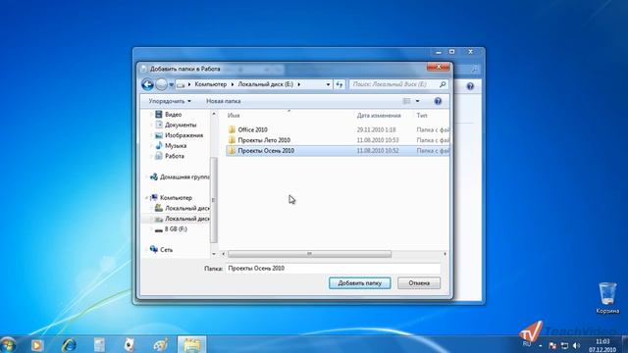Click the Папка field with Проекты Осень 2010
The height and width of the screenshot is (353, 628).
[x=333, y=268]
